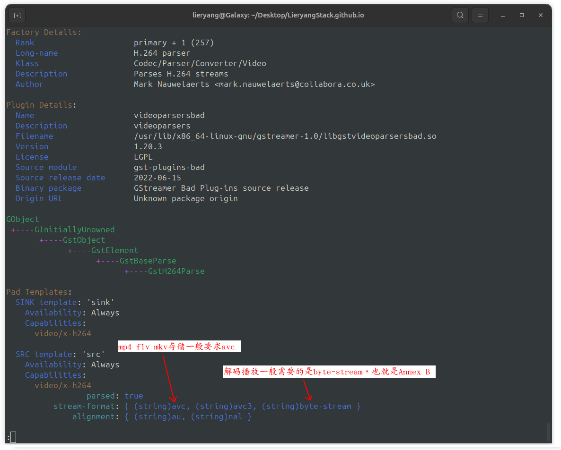Screen dimensions: 561x450
Task: Click the "Pad Templates:" heading
Action: point(39,292)
